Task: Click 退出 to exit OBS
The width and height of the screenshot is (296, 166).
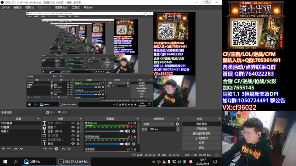Action: [x=201, y=148]
